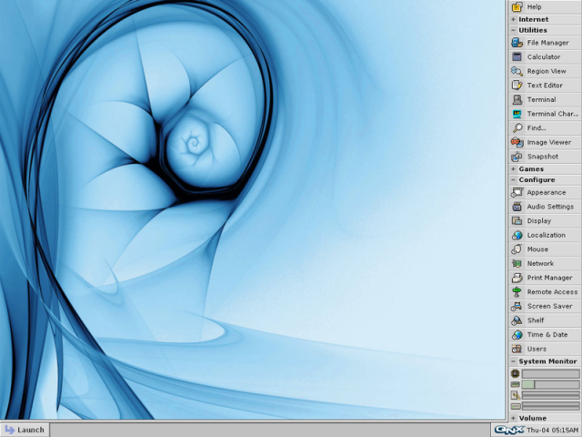Viewport: 582px width, 437px height.
Task: Click the clock showing Thu-04 05:15AM
Action: click(553, 430)
